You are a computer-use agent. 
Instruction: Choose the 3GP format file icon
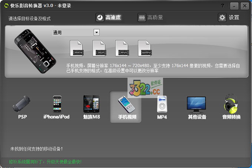pyautogui.click(x=99, y=48)
